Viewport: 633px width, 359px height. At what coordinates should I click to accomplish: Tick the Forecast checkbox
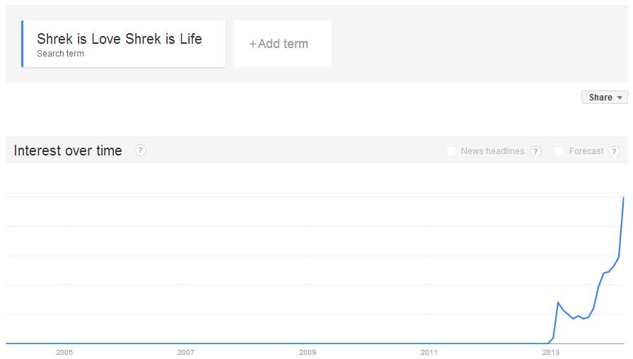[x=559, y=151]
